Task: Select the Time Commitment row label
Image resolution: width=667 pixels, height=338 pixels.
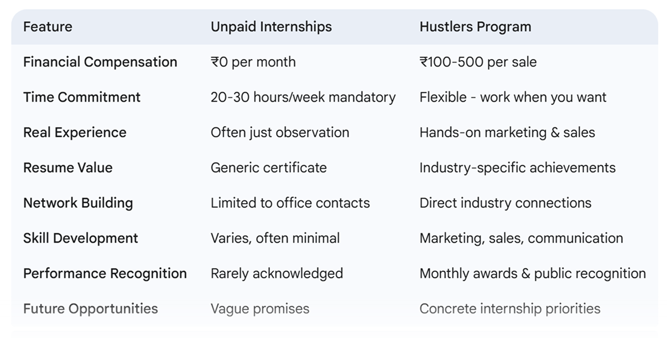Action: 82,97
